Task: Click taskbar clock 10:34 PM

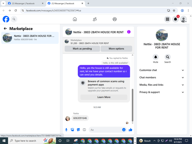Action: [x=178, y=141]
